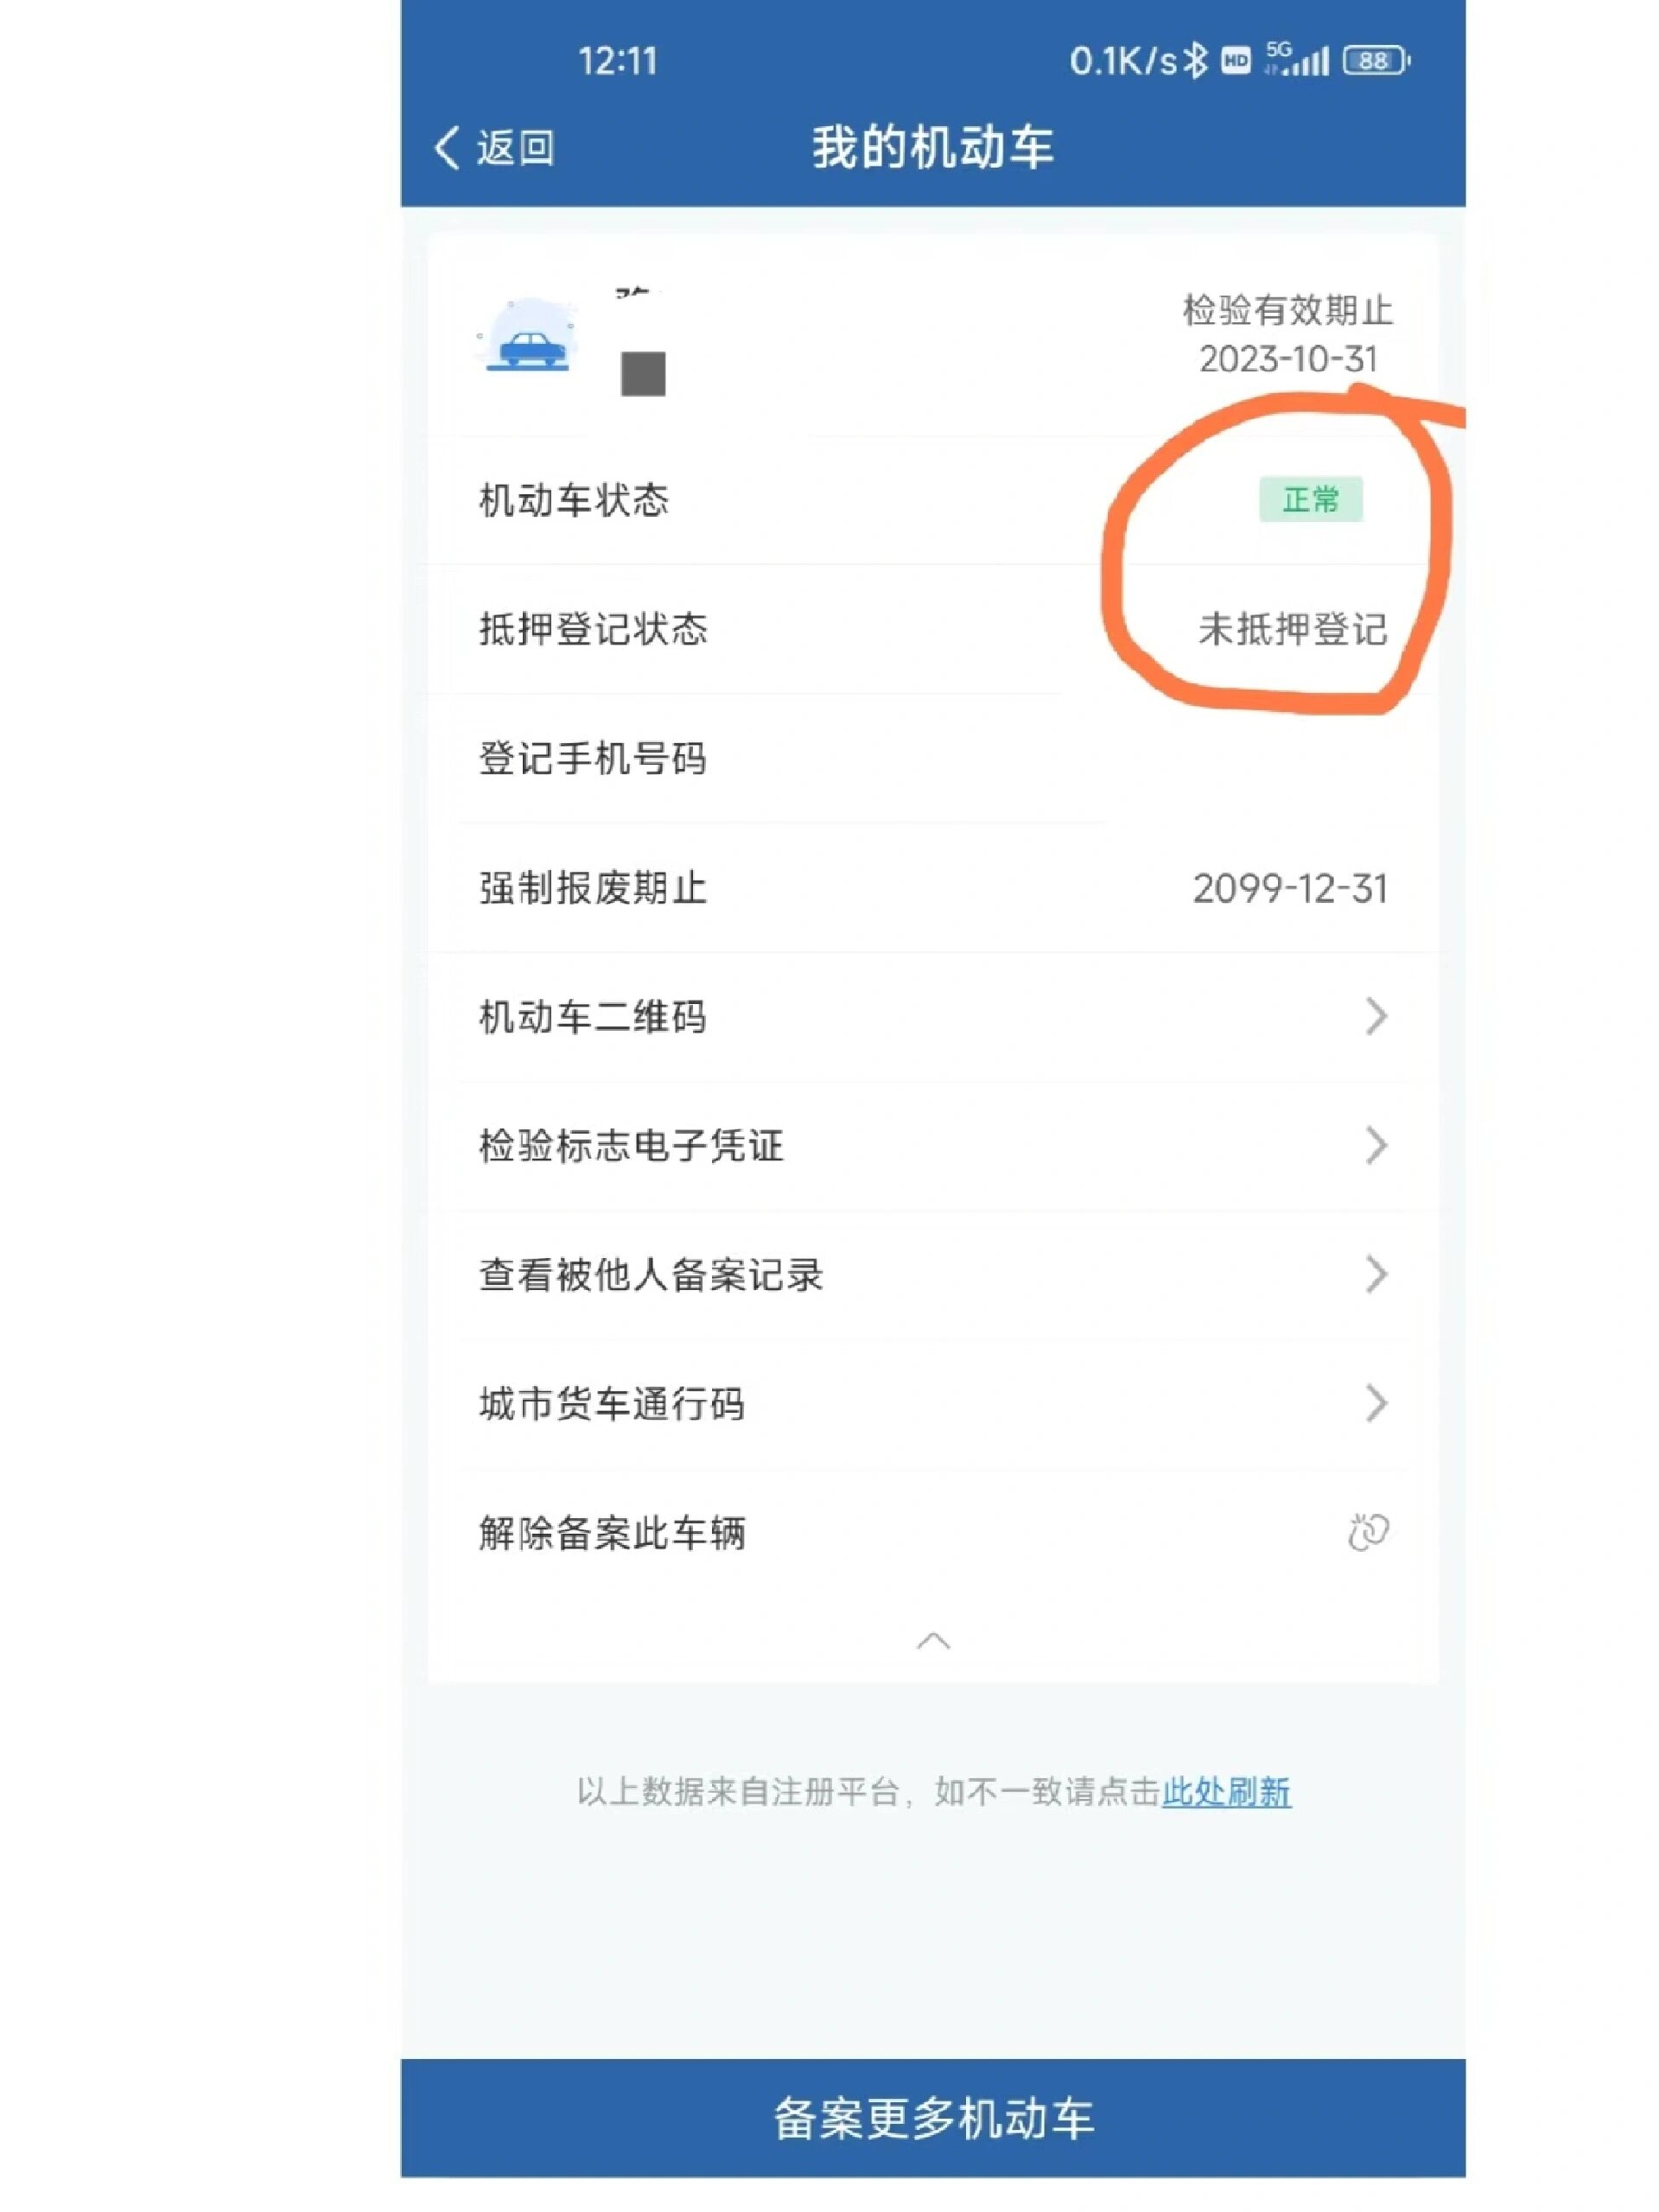
Task: Open the 城市货车通行码 entry
Action: tap(933, 1403)
